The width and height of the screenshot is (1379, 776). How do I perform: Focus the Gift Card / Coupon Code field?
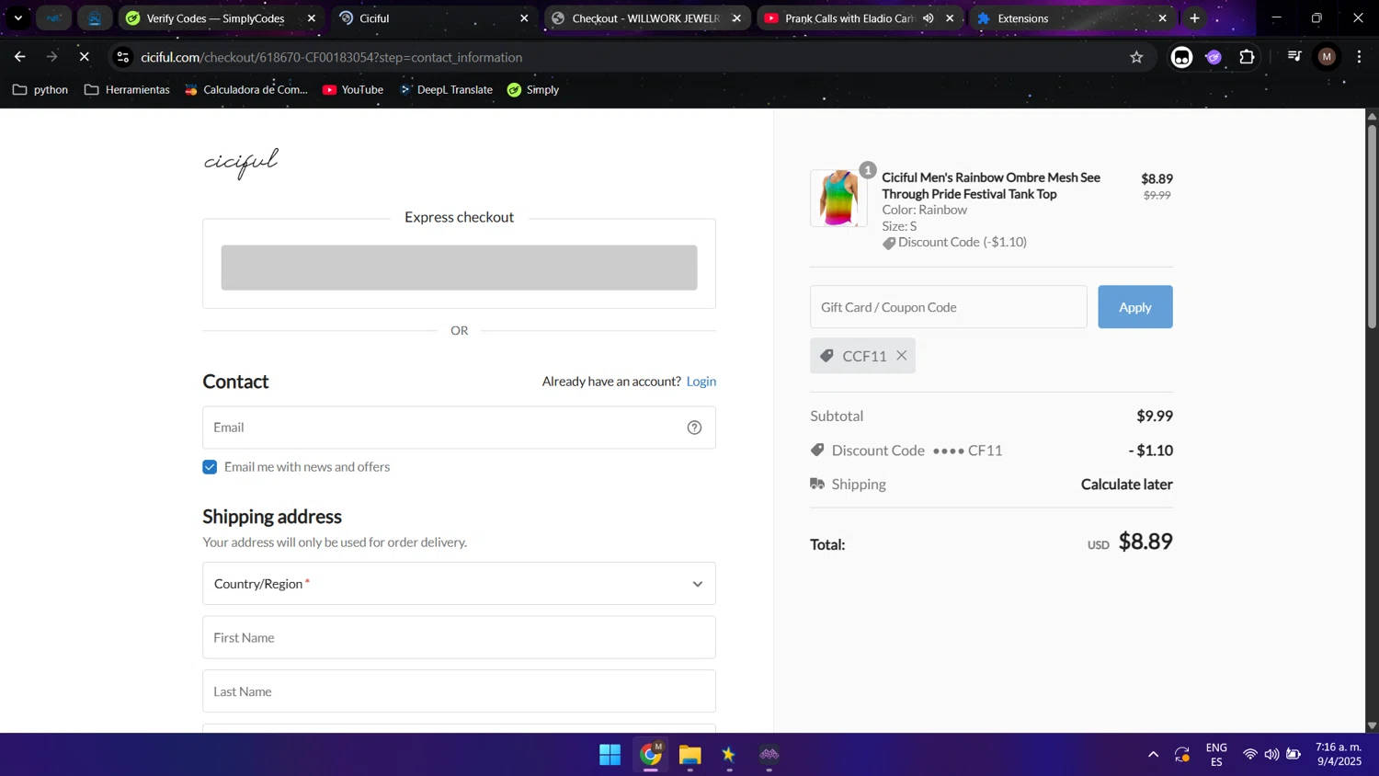pos(948,307)
